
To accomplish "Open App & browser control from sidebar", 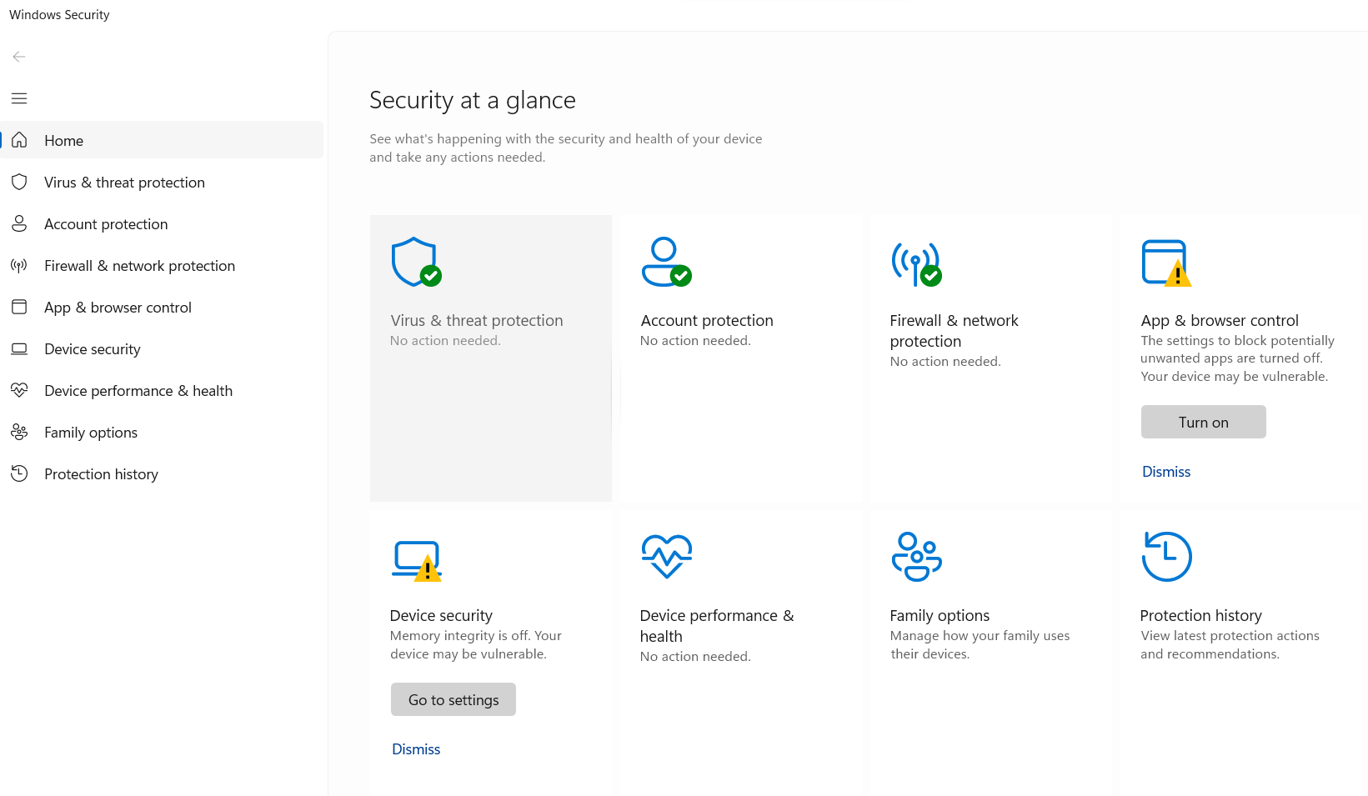I will pos(163,307).
